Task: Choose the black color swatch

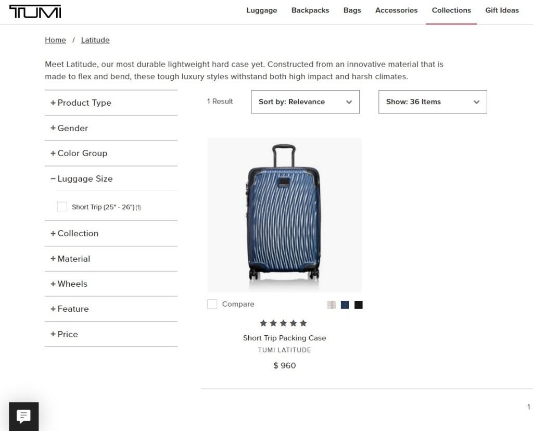Action: pyautogui.click(x=358, y=305)
